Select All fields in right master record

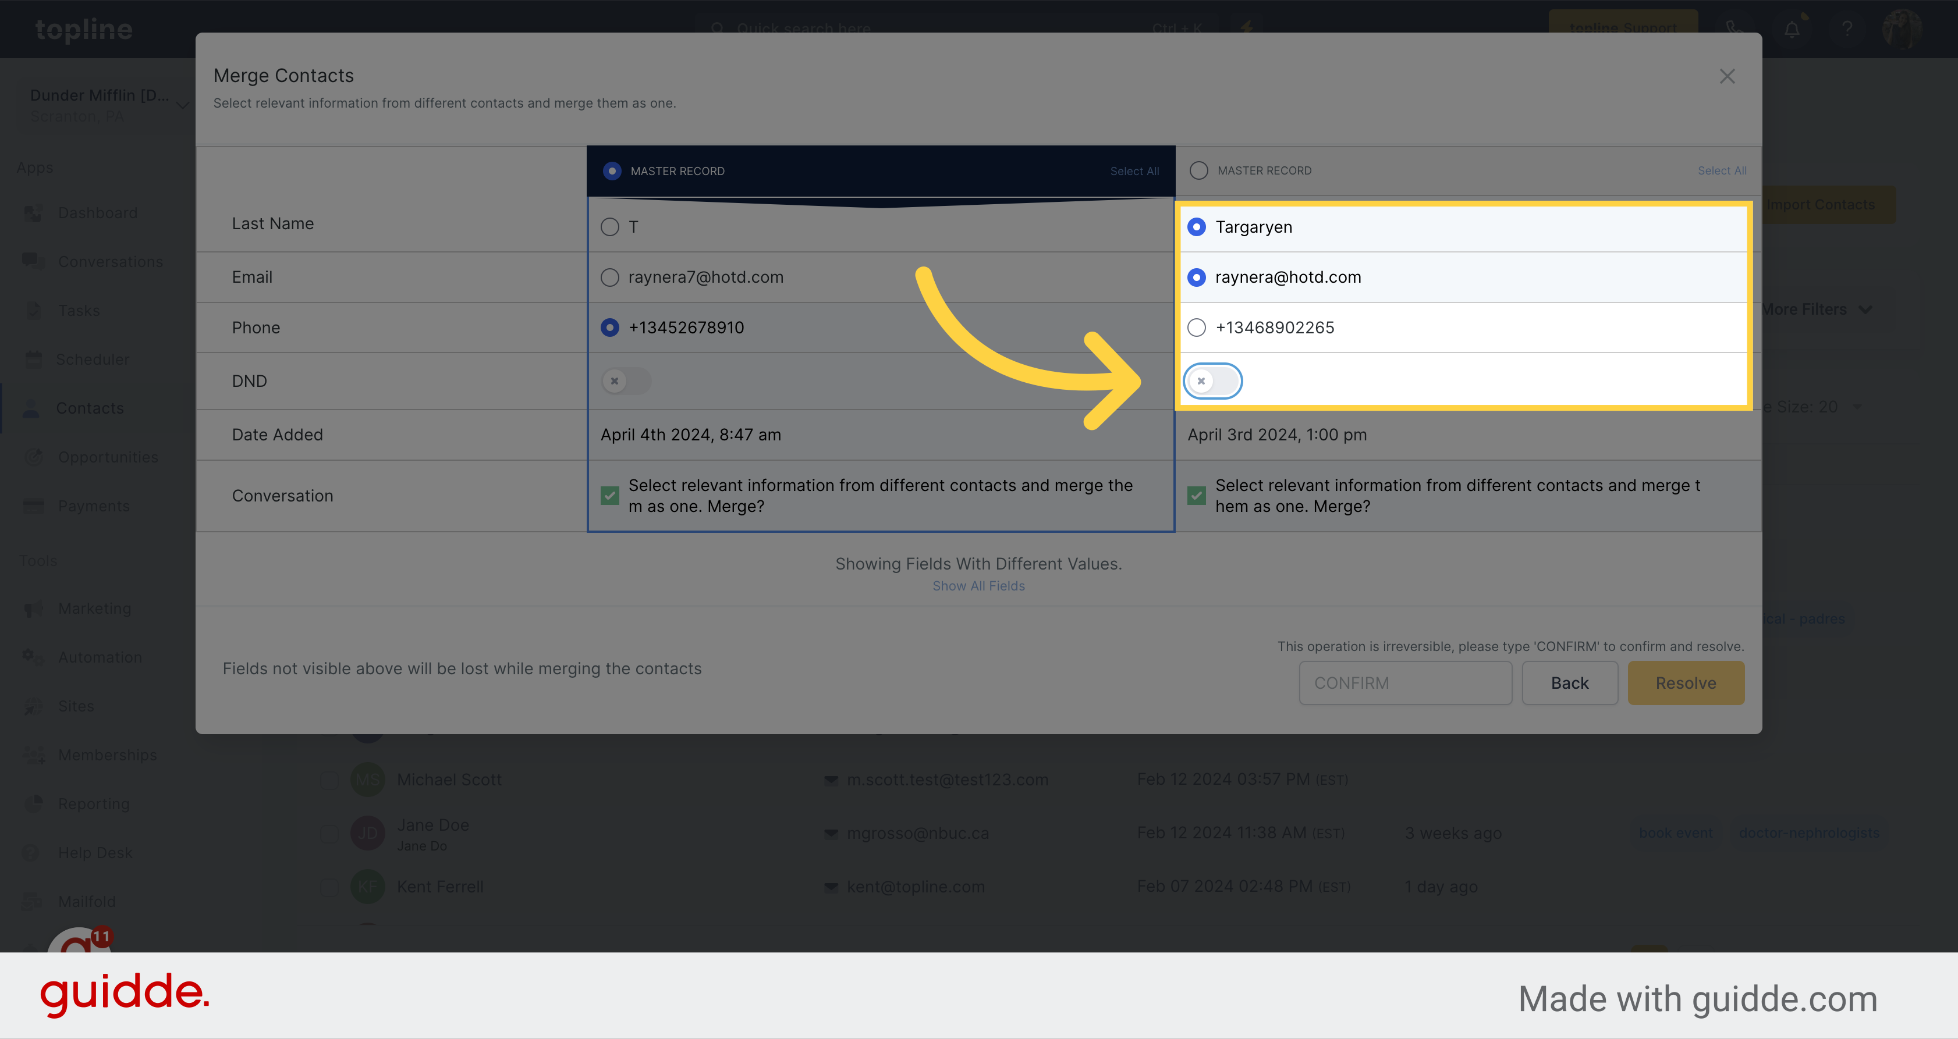1721,169
